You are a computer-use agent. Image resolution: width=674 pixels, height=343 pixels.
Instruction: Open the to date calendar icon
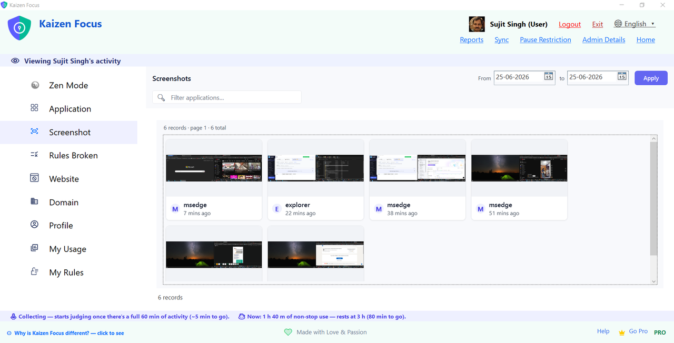coord(622,76)
